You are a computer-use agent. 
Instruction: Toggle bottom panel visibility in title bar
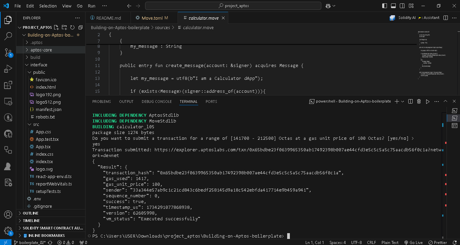click(x=394, y=6)
